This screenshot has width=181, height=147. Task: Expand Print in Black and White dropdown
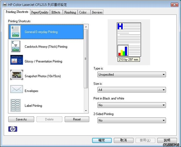[x=132, y=105]
